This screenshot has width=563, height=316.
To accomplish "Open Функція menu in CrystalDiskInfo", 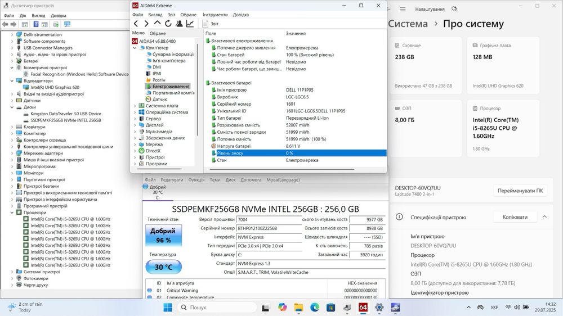I will click(196, 180).
